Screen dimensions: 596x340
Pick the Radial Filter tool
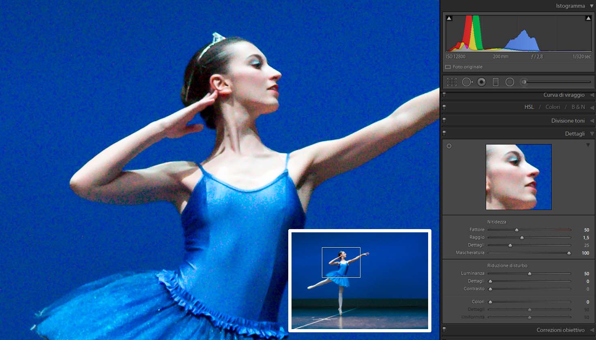(x=510, y=82)
